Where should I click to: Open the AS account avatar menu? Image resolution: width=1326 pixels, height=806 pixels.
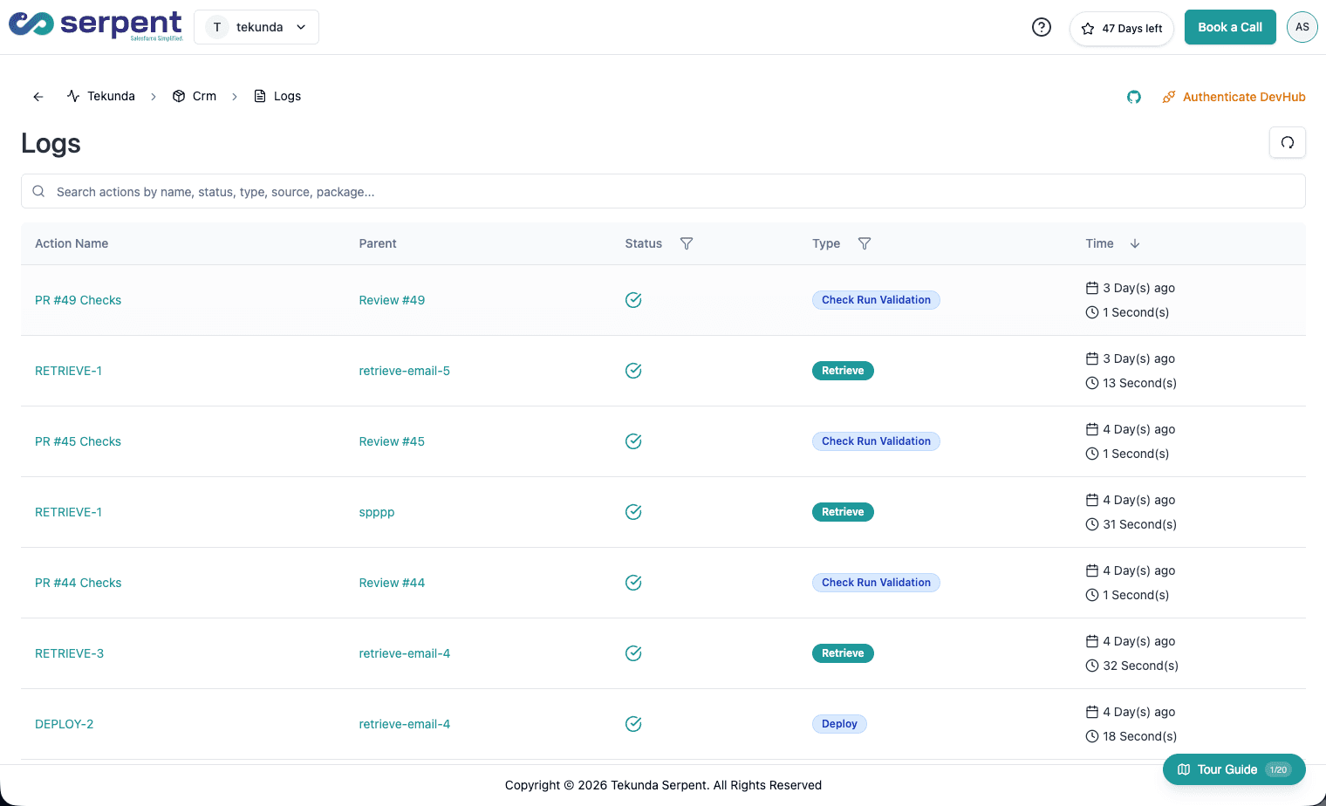pos(1302,27)
